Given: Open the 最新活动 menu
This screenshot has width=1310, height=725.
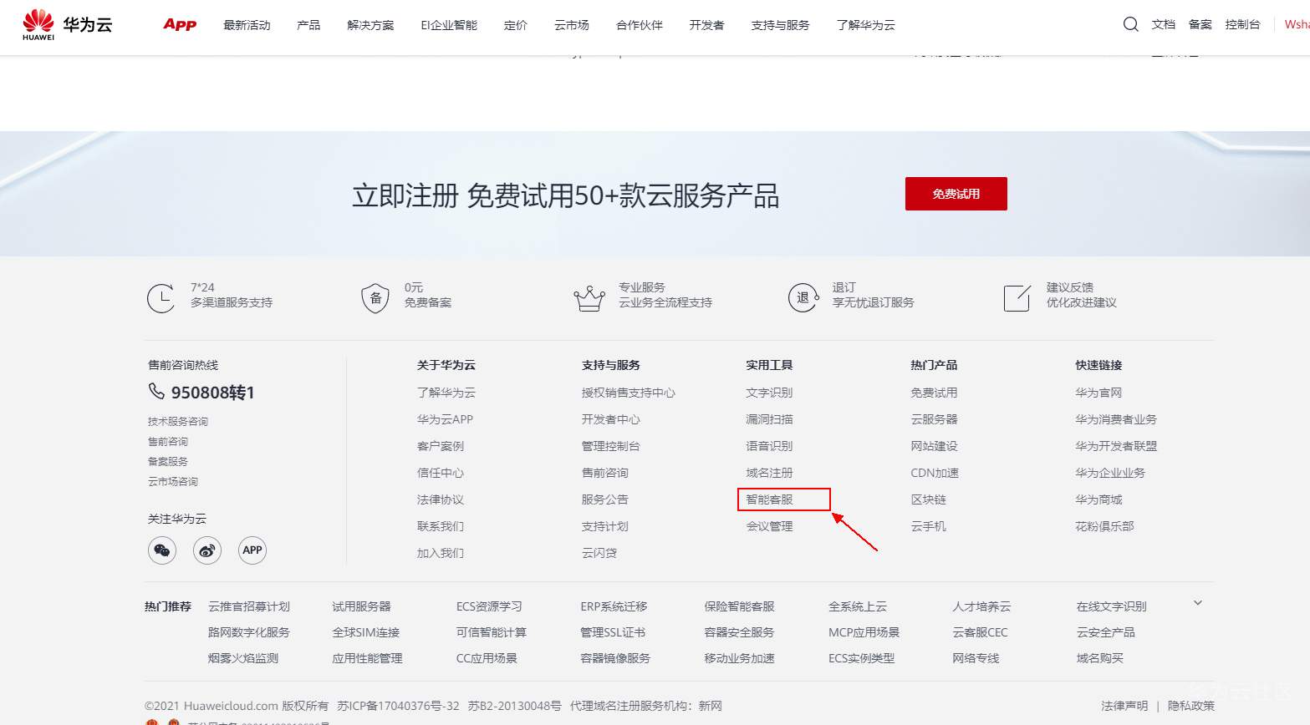Looking at the screenshot, I should pos(247,25).
